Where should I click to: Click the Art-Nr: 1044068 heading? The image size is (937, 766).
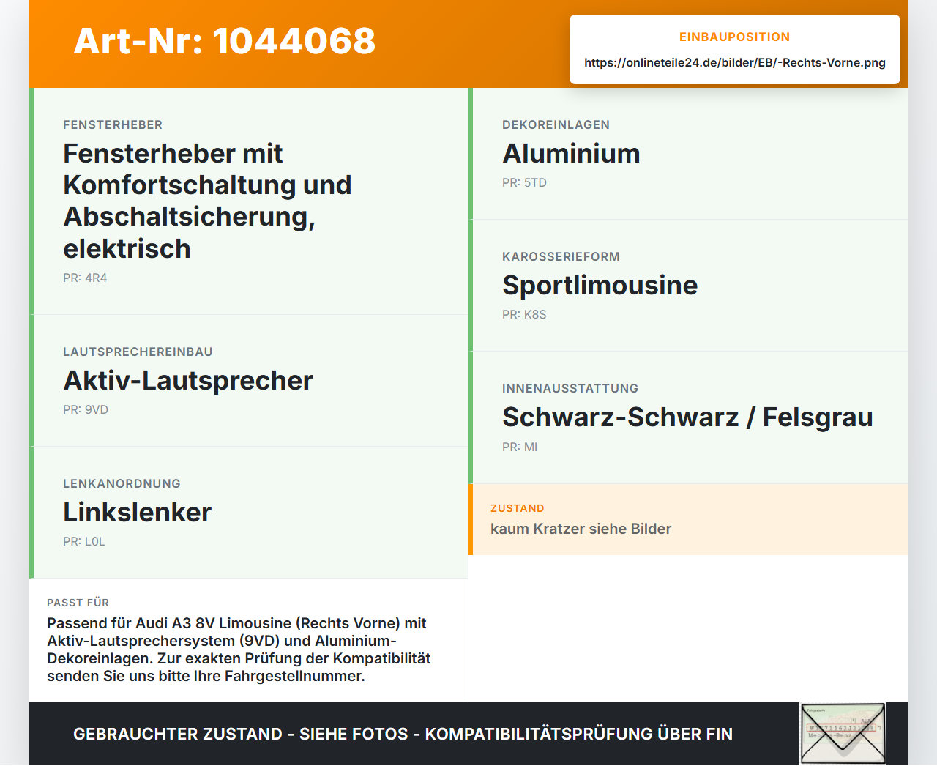tap(225, 41)
